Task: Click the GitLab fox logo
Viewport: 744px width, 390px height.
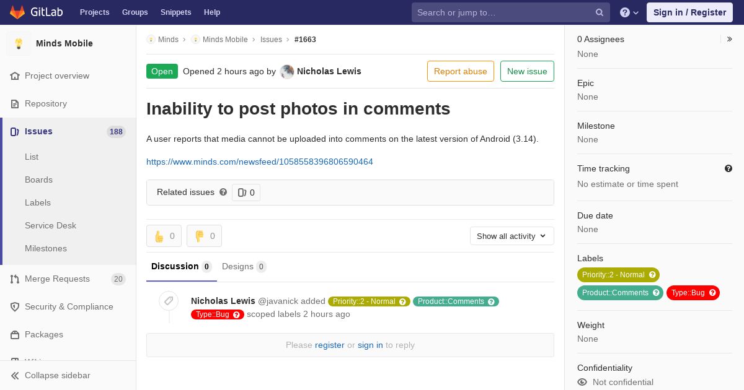Action: click(17, 12)
